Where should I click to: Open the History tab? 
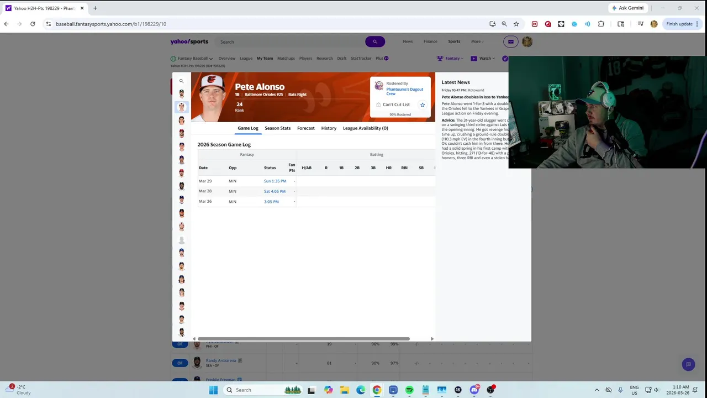pyautogui.click(x=329, y=128)
